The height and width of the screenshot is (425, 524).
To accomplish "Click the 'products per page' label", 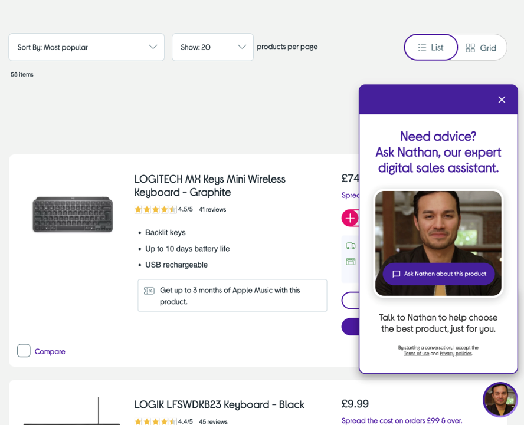I will coord(287,47).
